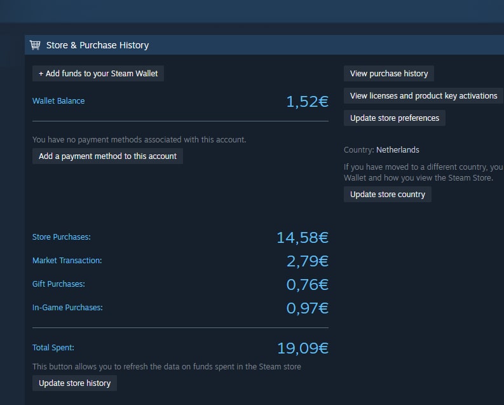Click the Store & Purchase History header
The height and width of the screenshot is (405, 504).
pyautogui.click(x=97, y=45)
